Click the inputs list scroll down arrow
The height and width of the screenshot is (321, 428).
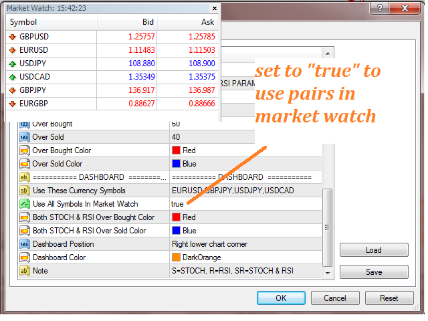[328, 273]
